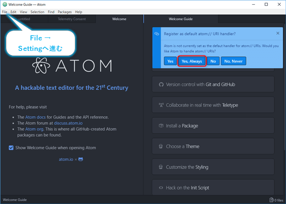Screen dimensions: 286x204
Task: Click the Atom app icon in title bar
Action: coord(5,4)
